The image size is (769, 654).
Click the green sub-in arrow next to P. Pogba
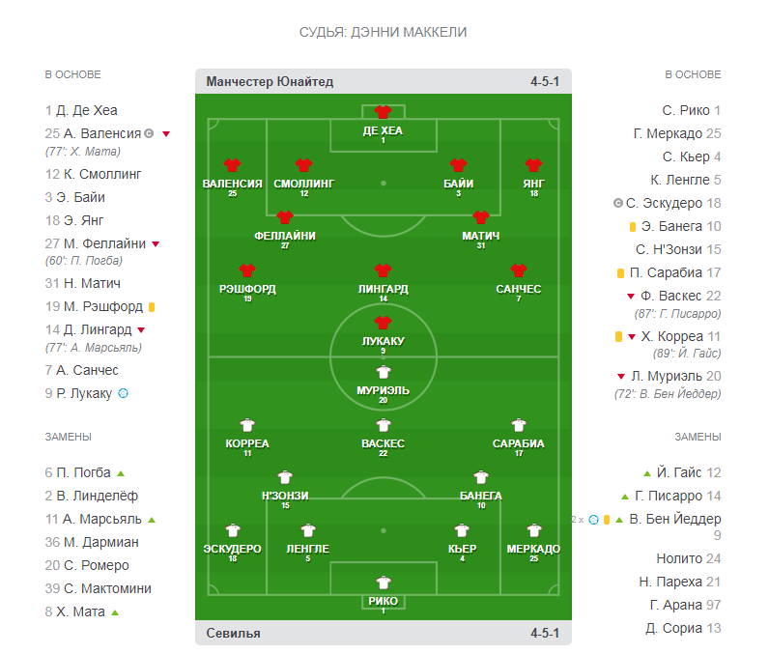(x=121, y=473)
